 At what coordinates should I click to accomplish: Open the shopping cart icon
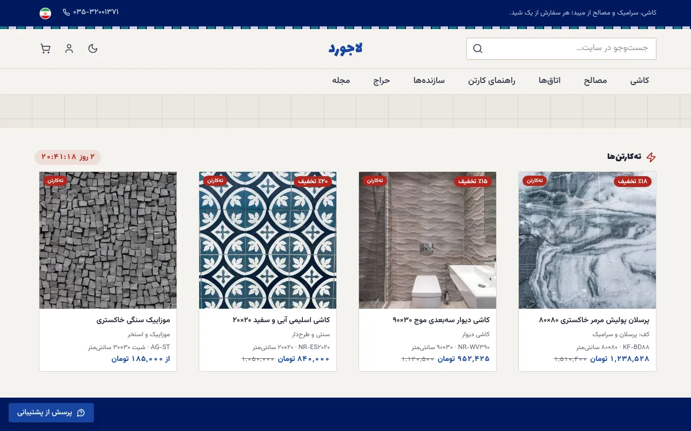pyautogui.click(x=45, y=48)
